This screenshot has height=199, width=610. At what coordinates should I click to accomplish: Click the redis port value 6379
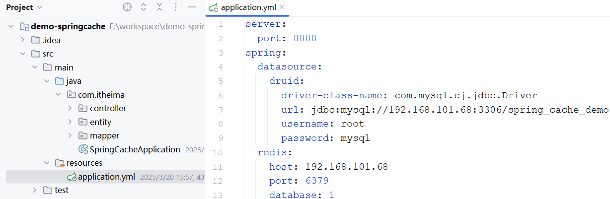click(x=316, y=181)
